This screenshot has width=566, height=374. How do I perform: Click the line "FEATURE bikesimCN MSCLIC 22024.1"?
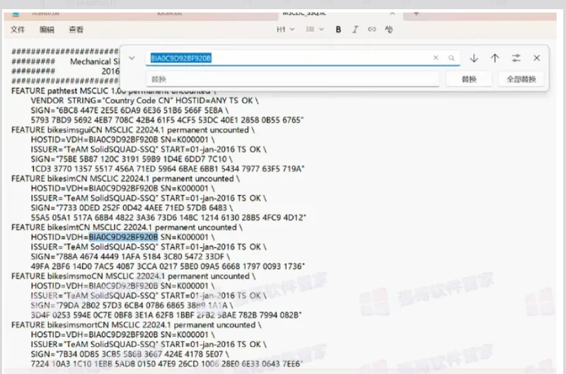[x=125, y=178]
